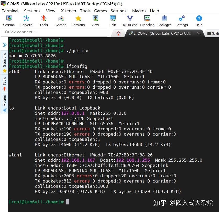Open the Tools toolbar icon
219x212 pixels.
43,20
